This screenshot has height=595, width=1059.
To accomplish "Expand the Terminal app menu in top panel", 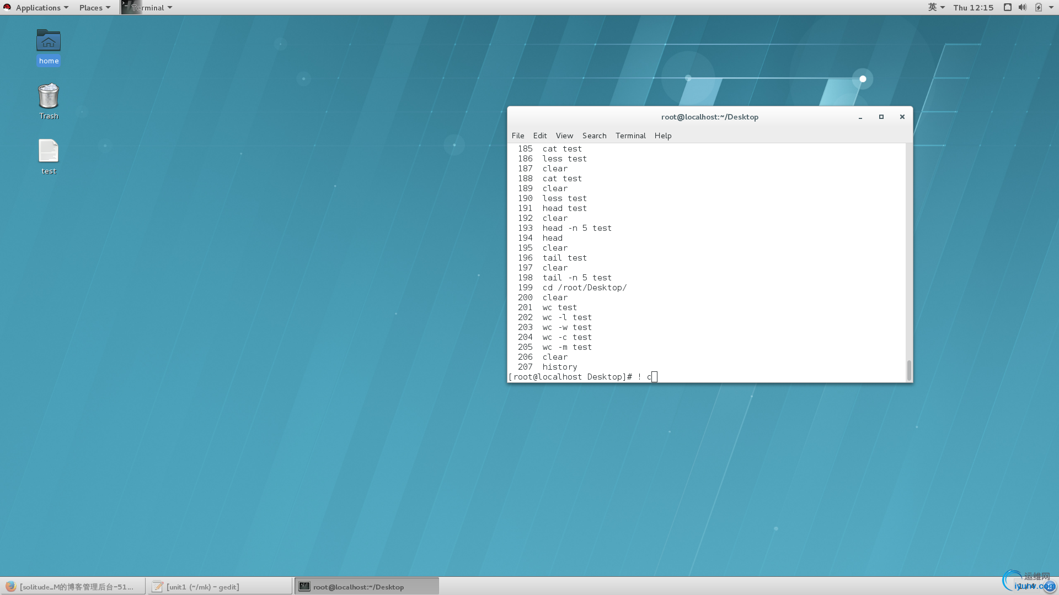I will [152, 7].
